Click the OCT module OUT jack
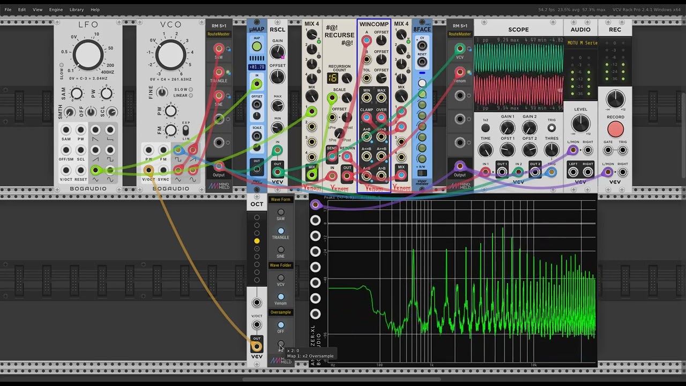 pyautogui.click(x=257, y=346)
